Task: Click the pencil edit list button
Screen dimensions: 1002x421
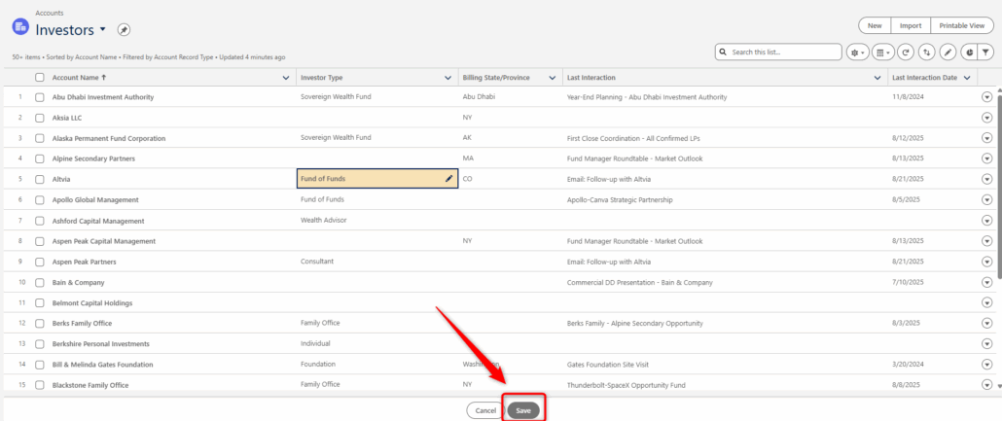Action: [x=948, y=53]
